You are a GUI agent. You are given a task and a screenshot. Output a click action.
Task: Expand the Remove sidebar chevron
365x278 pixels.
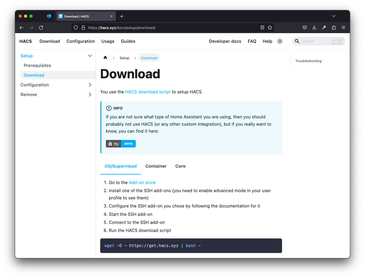coord(90,94)
